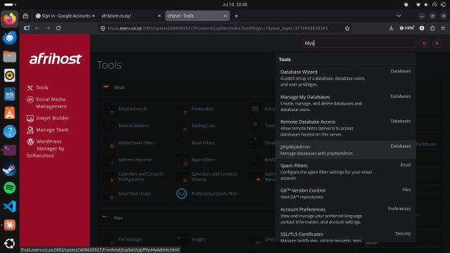Screen dimensions: 450x253
Task: Collapse the Files section
Action: pyautogui.click(x=106, y=217)
